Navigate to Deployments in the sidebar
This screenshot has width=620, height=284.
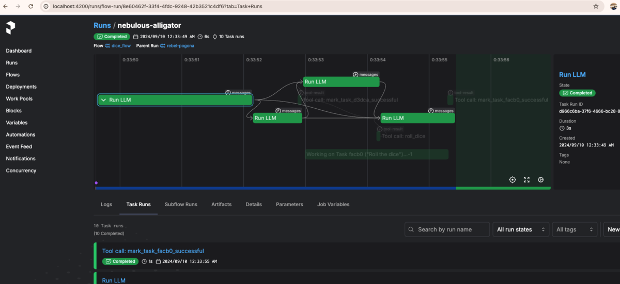[21, 87]
